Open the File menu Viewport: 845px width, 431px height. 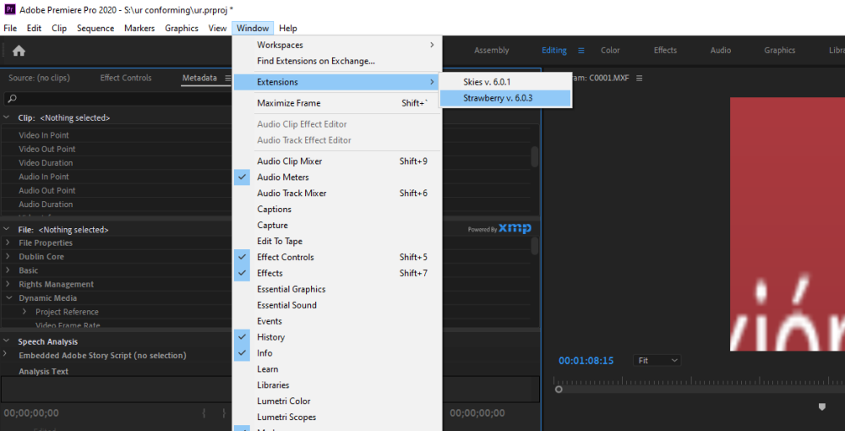[10, 28]
